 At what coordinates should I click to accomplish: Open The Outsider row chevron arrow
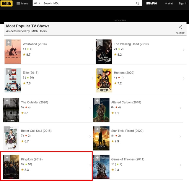pyautogui.click(x=90, y=108)
